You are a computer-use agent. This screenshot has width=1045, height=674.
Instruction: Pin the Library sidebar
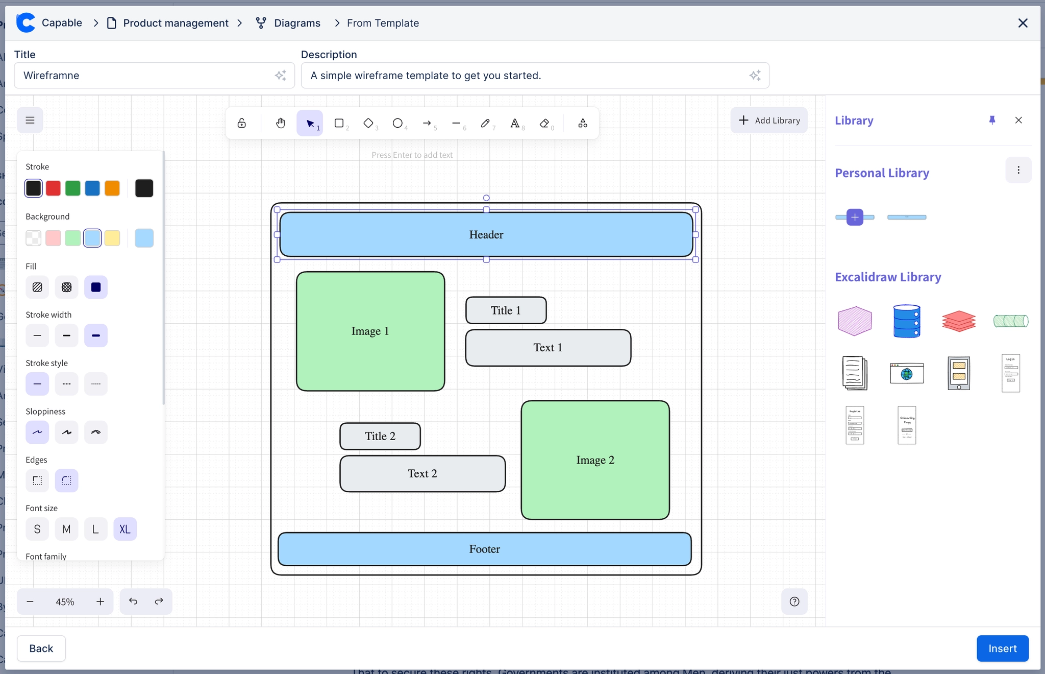click(x=992, y=121)
